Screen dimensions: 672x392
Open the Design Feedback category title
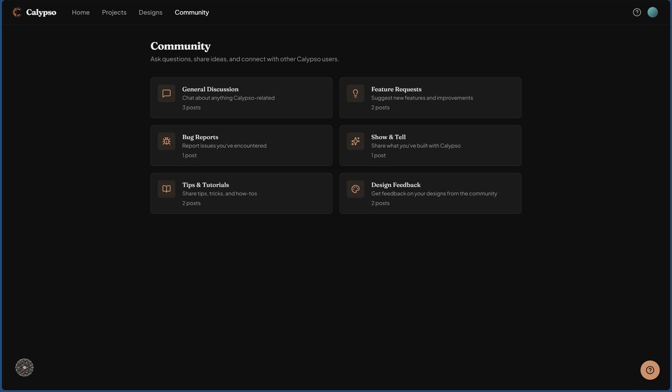(396, 185)
